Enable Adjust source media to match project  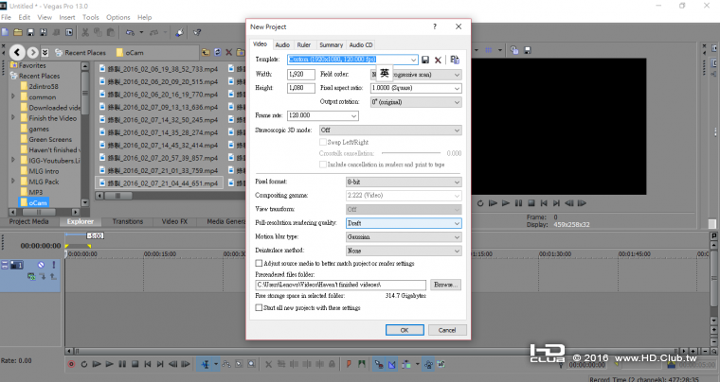click(x=261, y=263)
